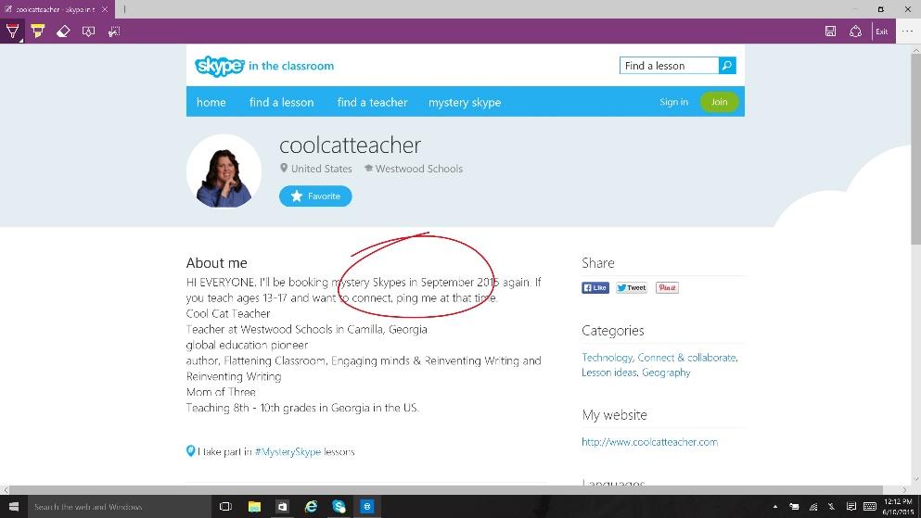Show hidden system tray icons
Viewport: 921px width, 518px height.
tap(775, 507)
